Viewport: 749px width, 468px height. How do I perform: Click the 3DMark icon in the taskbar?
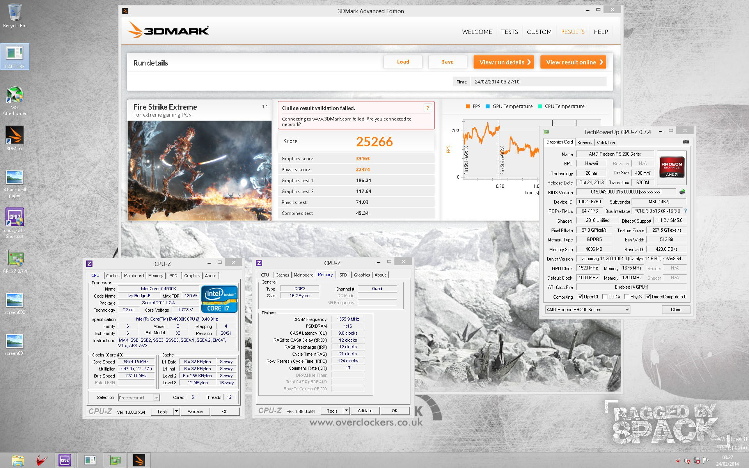138,460
